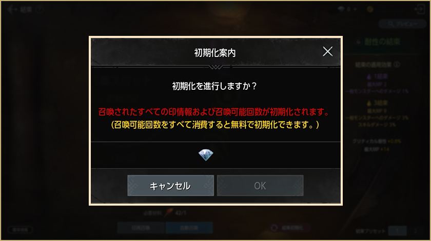
Task: Click the back arrow icon at top-left
Action: (x=12, y=9)
